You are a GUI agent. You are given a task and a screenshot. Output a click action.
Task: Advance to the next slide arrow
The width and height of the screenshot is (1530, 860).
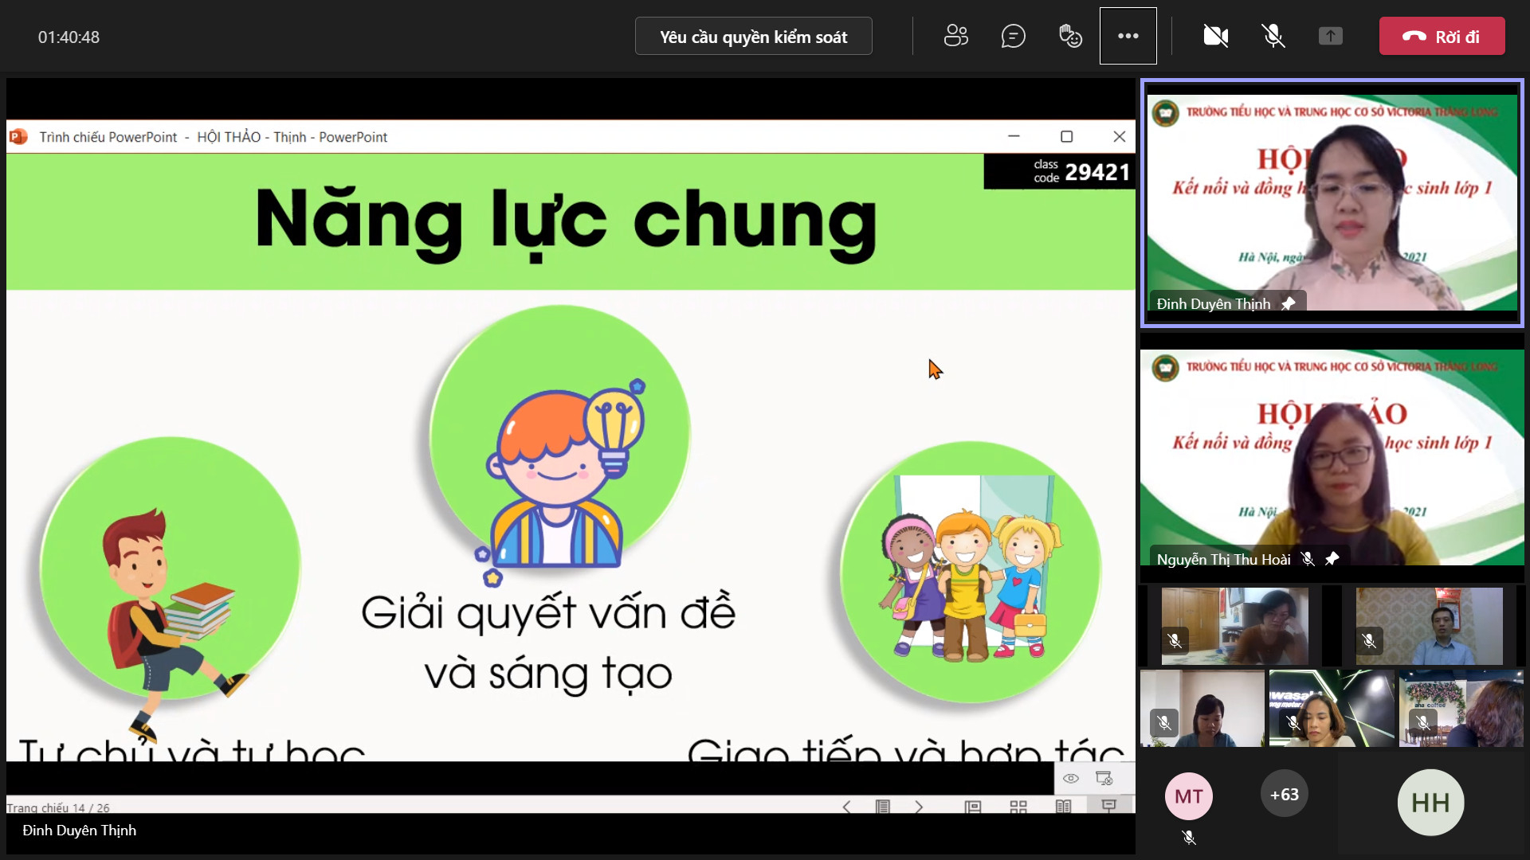(919, 807)
